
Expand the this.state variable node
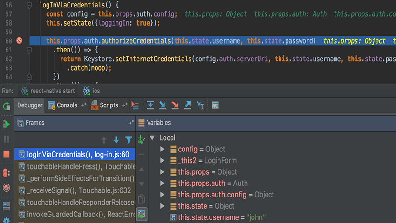(x=162, y=206)
